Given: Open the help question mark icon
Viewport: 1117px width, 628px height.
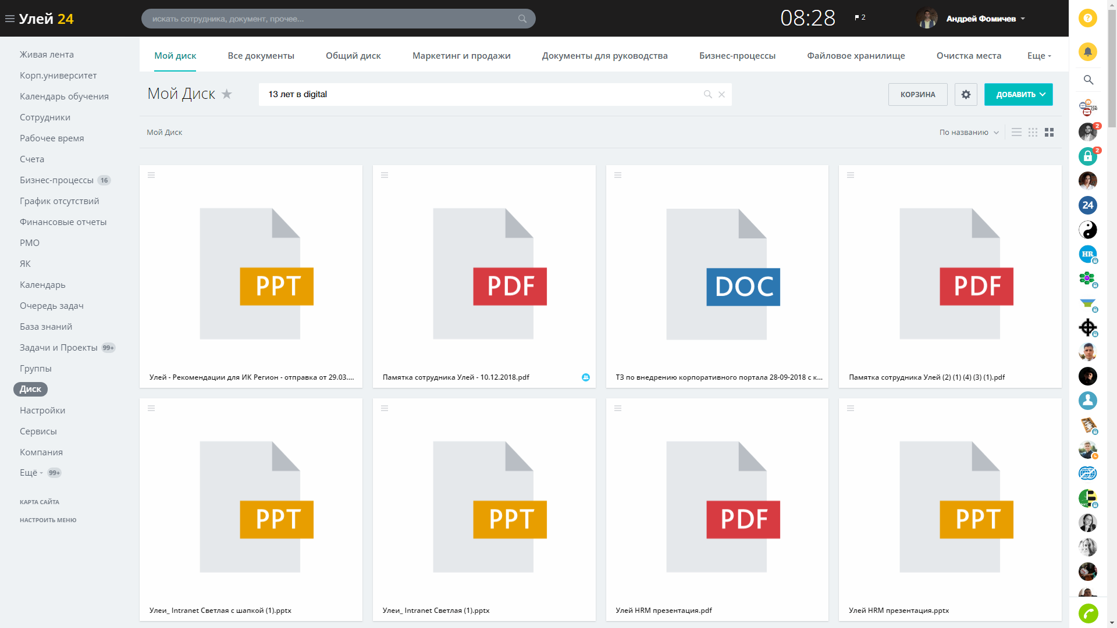Looking at the screenshot, I should point(1088,18).
